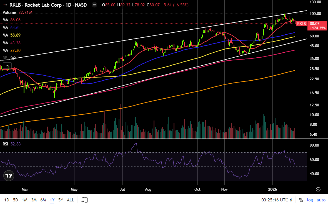Toggle auto scale mode
Viewport: 328px width, 205px height.
321,200
